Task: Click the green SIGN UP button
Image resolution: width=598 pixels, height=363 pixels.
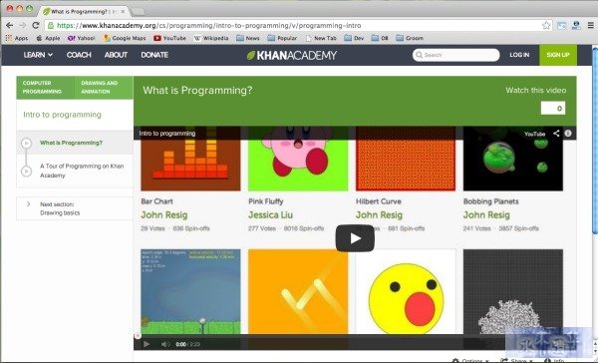Action: click(558, 55)
